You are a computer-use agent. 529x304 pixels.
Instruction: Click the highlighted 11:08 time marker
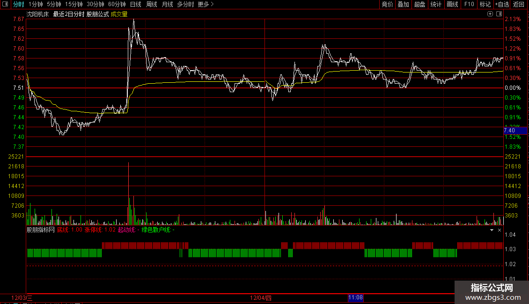(356, 297)
